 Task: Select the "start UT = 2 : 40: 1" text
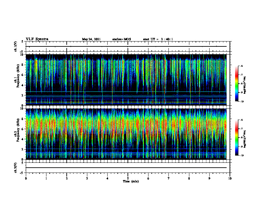[x=158, y=39]
